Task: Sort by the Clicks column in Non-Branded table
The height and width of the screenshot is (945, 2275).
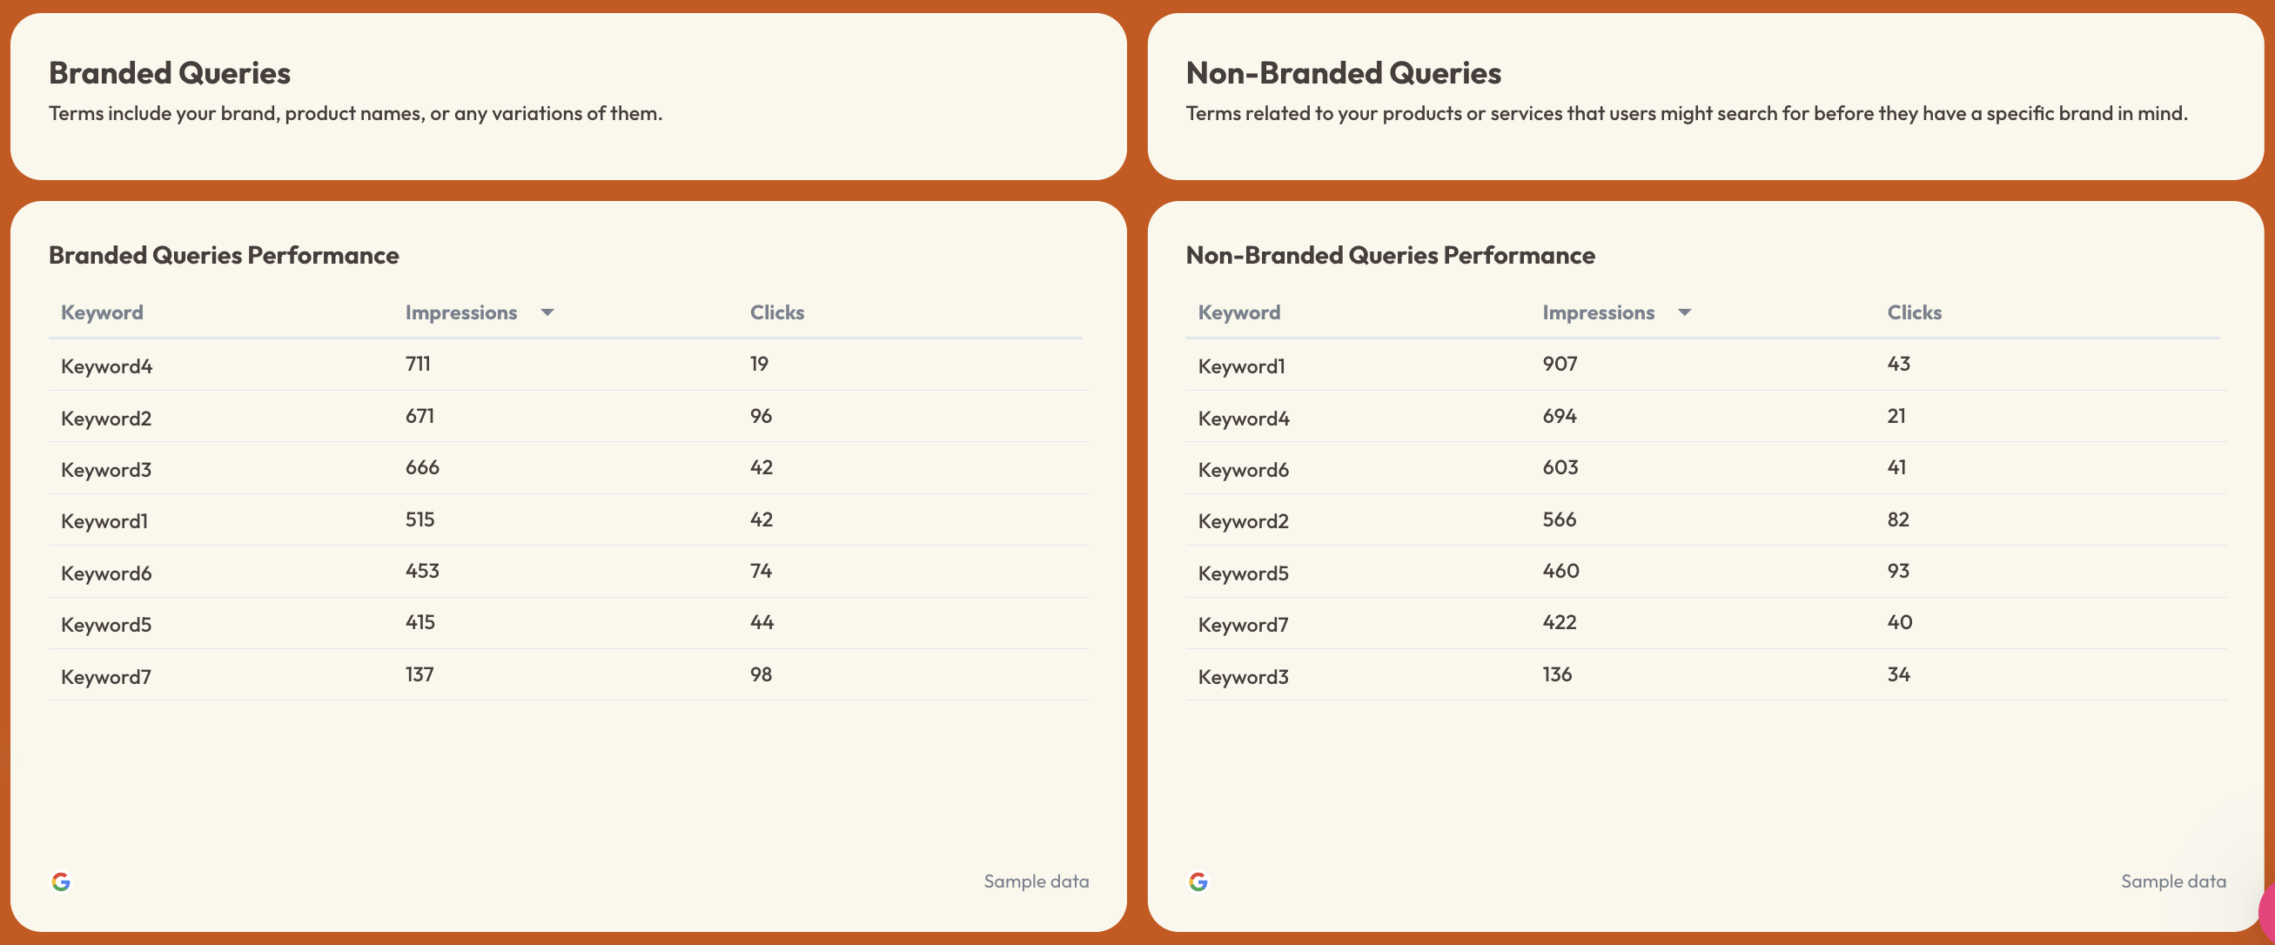Action: (x=1913, y=312)
